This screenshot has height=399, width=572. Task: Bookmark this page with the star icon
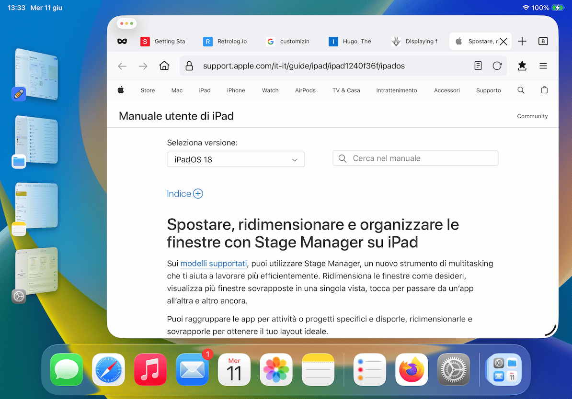(x=522, y=66)
